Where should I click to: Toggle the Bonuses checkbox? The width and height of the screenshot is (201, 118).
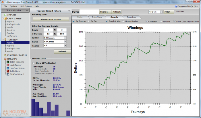(x=161, y=22)
